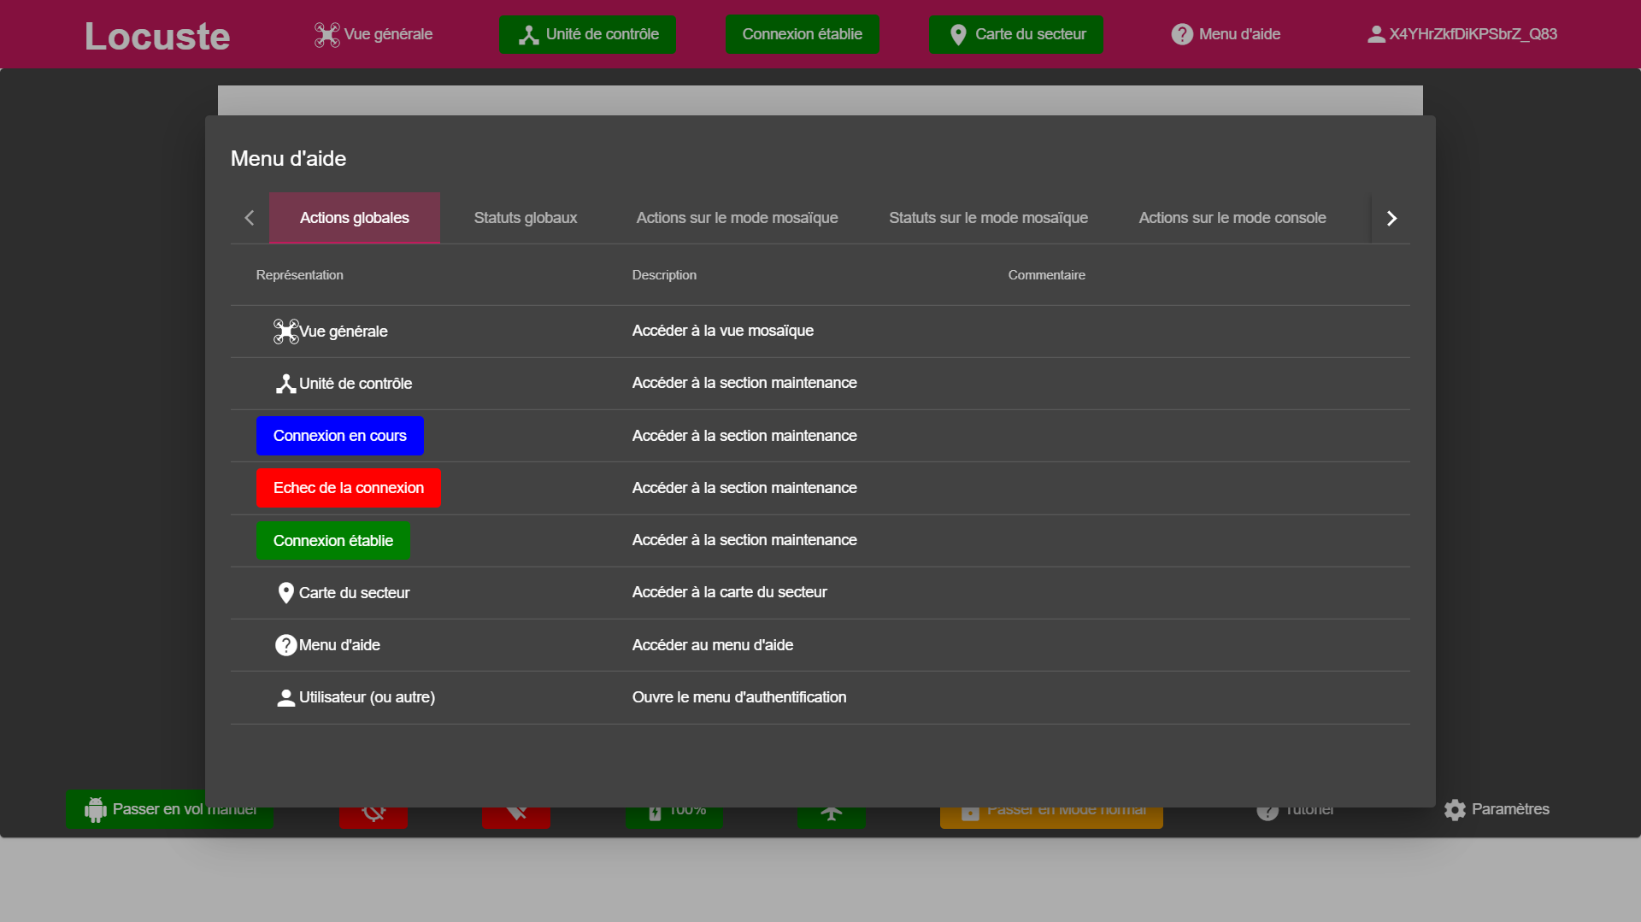Click the Commentaire column header
The image size is (1641, 922).
1047,275
